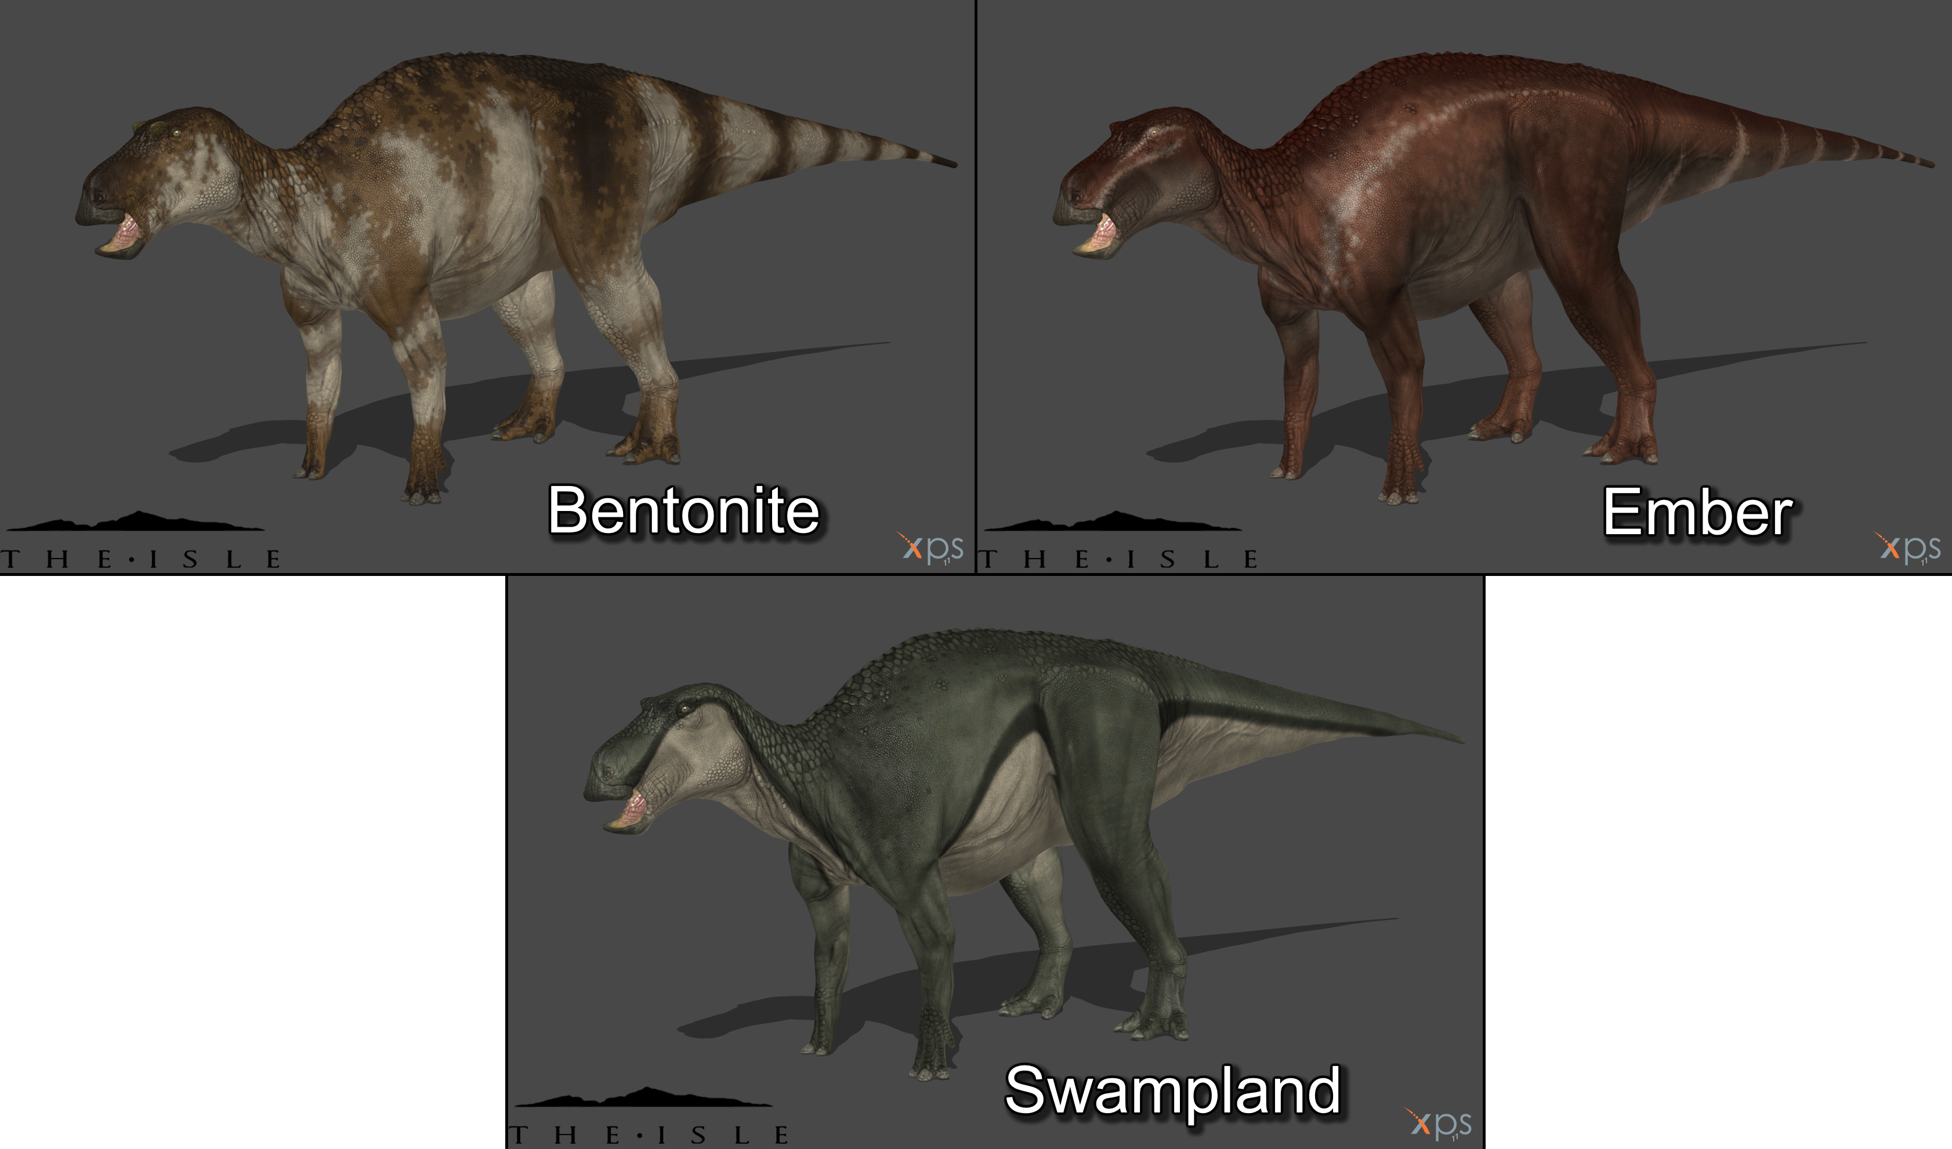This screenshot has width=1952, height=1149.
Task: Select the Bentonite dinosaur render
Action: point(516,279)
